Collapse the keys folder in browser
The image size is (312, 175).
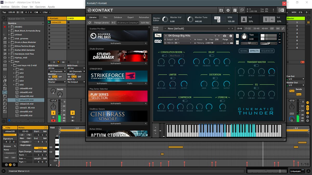click(9, 62)
